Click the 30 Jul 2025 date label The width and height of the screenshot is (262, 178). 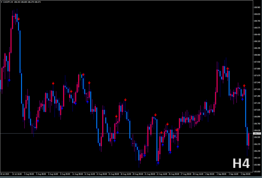coord(5,174)
